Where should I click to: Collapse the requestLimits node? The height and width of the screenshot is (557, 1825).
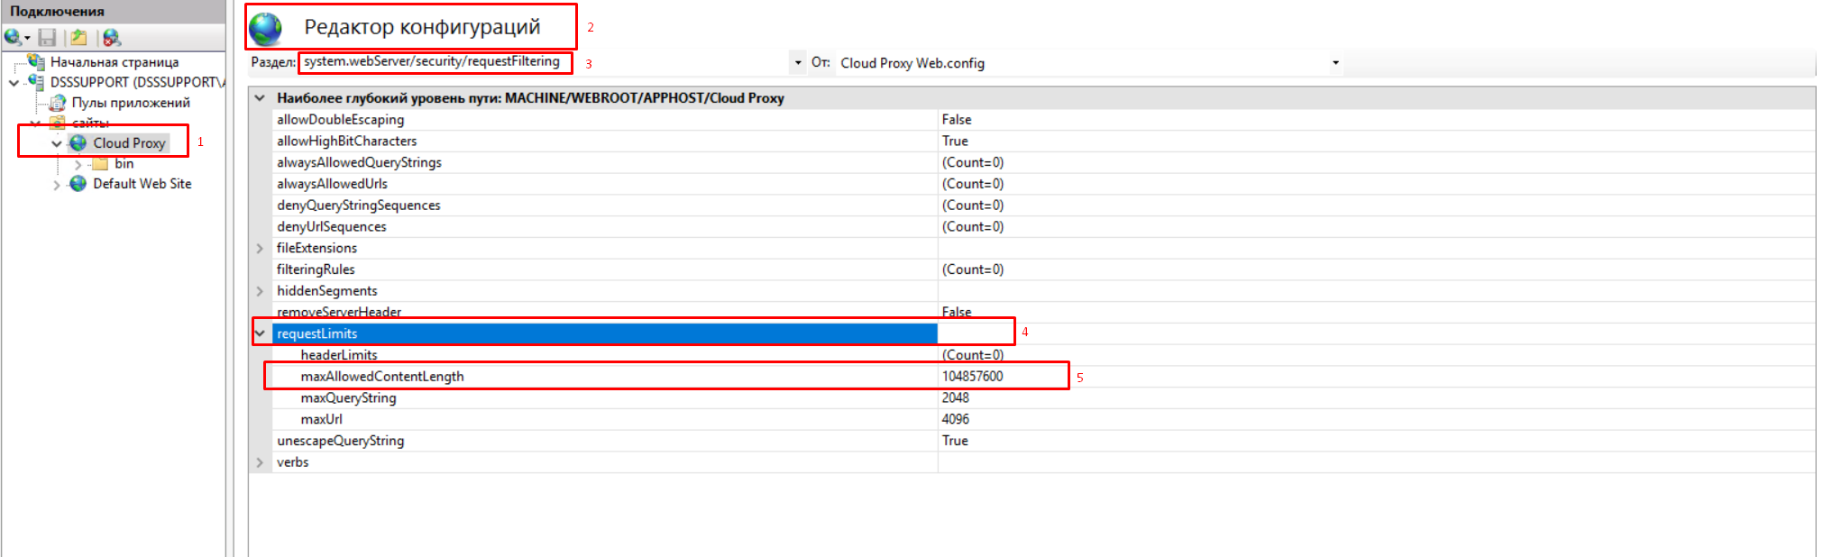[261, 333]
